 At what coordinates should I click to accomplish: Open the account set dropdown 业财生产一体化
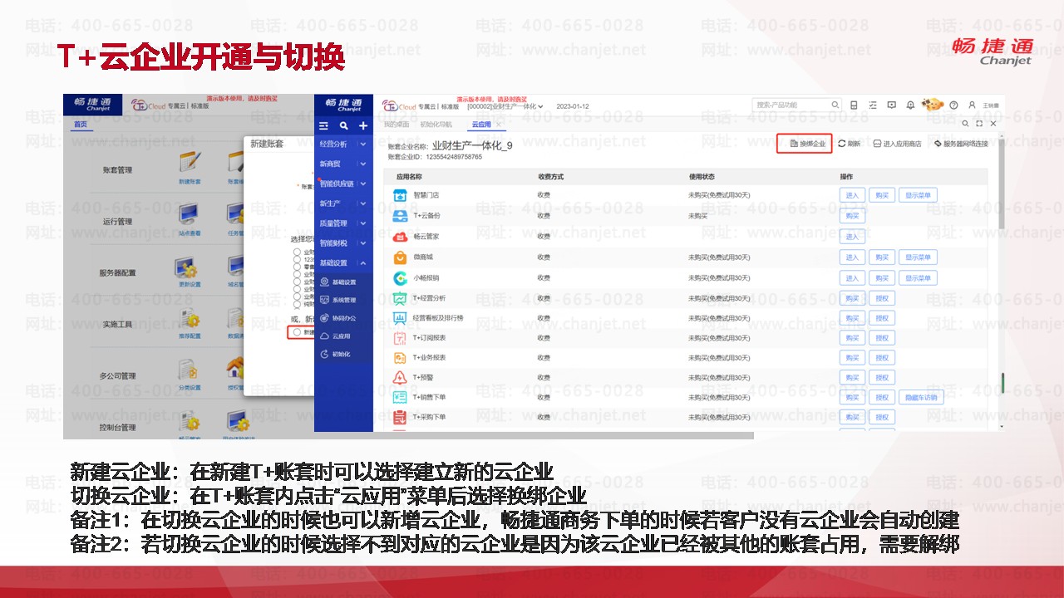(x=505, y=106)
